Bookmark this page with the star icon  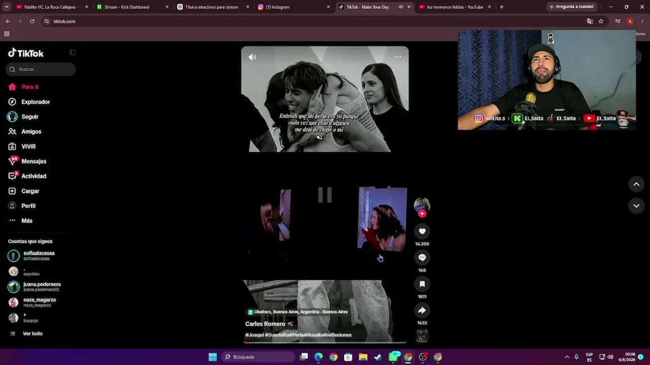pyautogui.click(x=601, y=21)
